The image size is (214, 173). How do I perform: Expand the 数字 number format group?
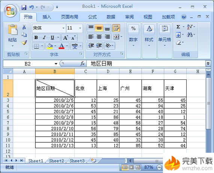[133, 45]
